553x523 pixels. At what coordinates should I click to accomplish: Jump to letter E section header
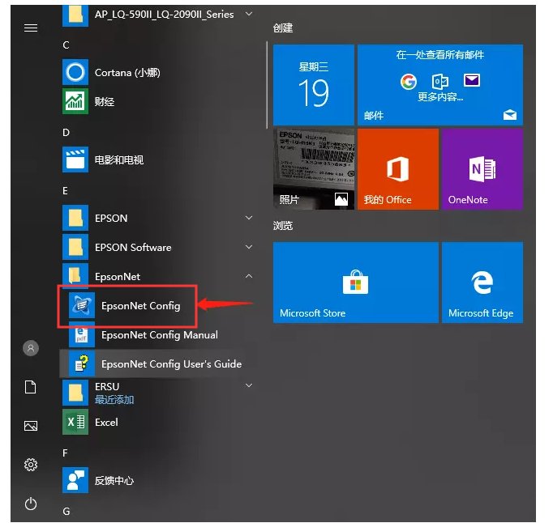click(65, 190)
